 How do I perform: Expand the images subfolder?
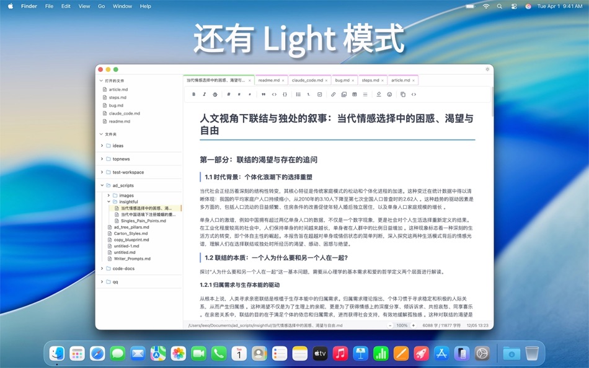tap(108, 195)
